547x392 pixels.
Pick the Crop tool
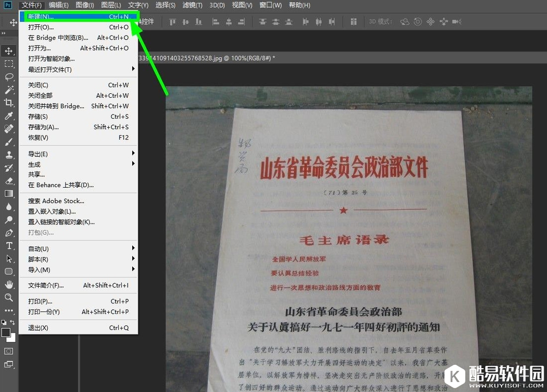tap(9, 103)
